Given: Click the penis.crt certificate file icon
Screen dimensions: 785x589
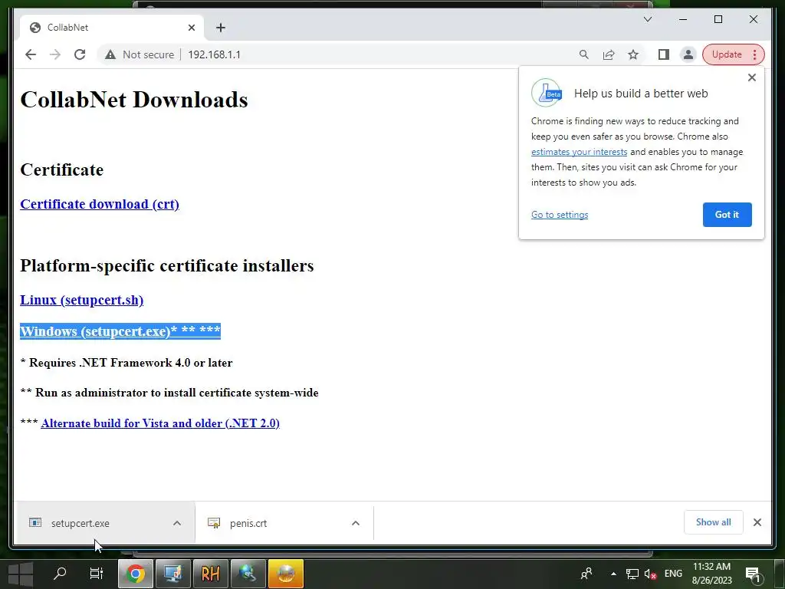Looking at the screenshot, I should pyautogui.click(x=214, y=523).
